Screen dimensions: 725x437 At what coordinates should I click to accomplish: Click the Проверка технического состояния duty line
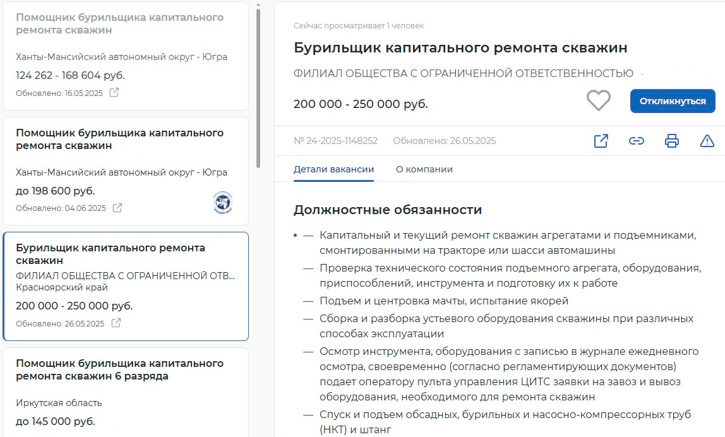point(510,275)
